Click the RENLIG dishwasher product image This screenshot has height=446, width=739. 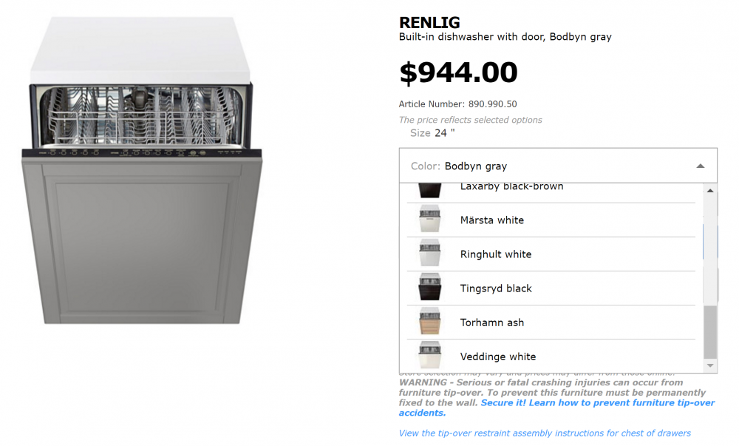point(141,171)
